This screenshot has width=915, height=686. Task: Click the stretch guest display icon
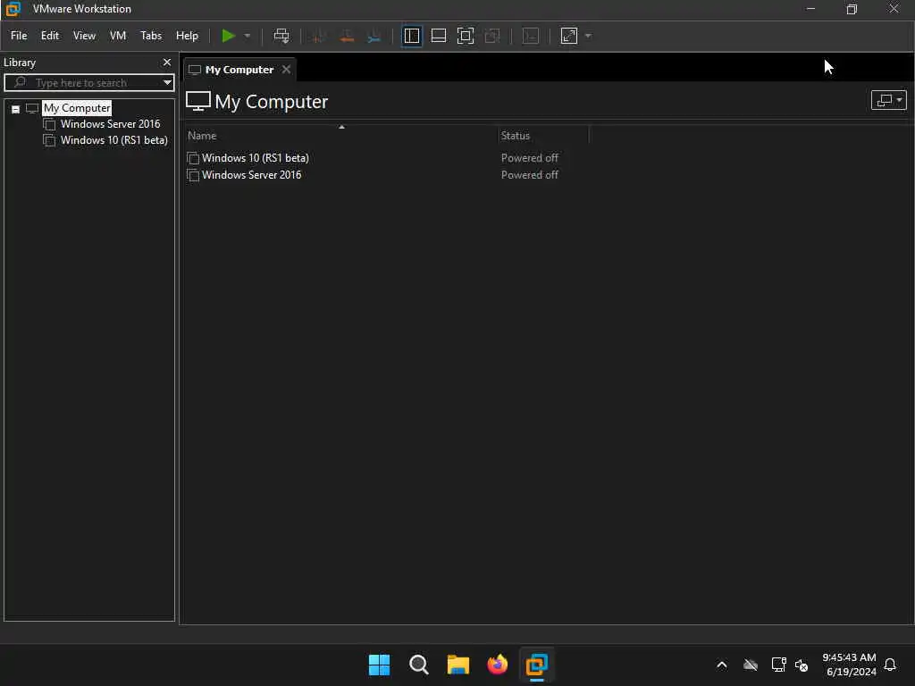tap(569, 36)
